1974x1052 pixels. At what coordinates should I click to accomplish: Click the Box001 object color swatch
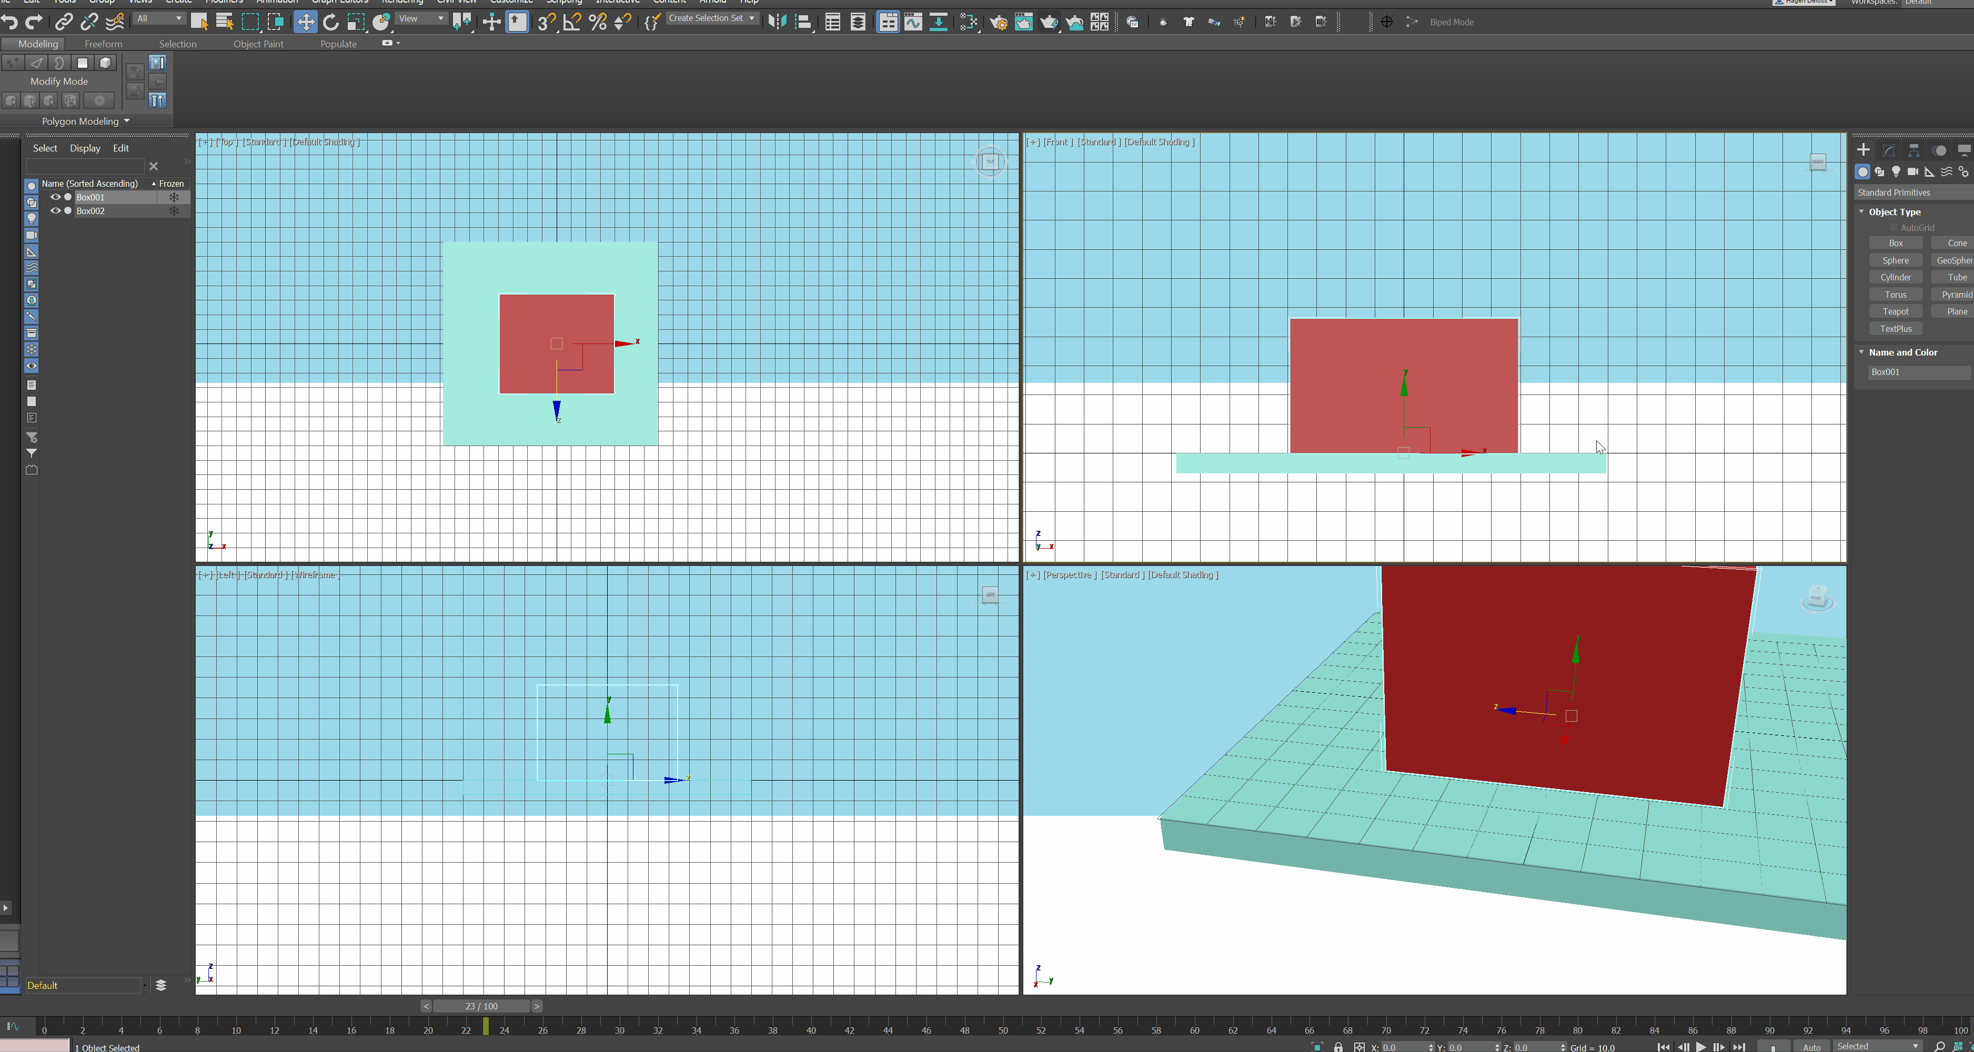(x=67, y=197)
